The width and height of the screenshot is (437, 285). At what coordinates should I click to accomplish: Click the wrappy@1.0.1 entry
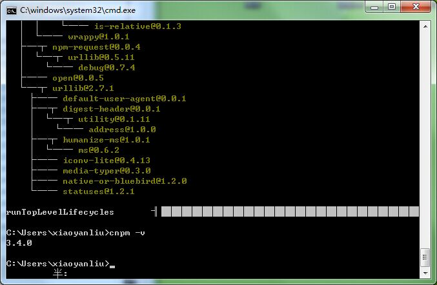[x=99, y=37]
